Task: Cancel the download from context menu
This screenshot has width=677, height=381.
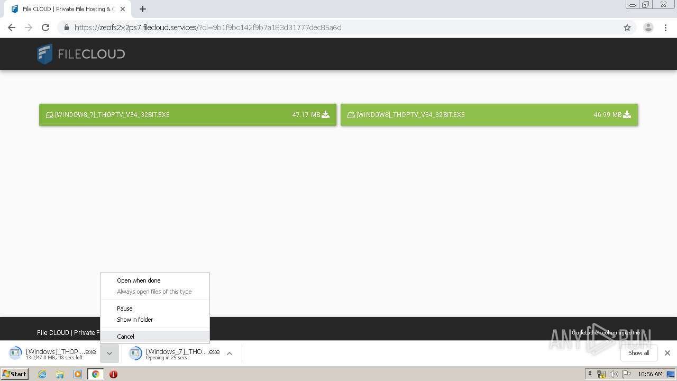Action: point(155,337)
